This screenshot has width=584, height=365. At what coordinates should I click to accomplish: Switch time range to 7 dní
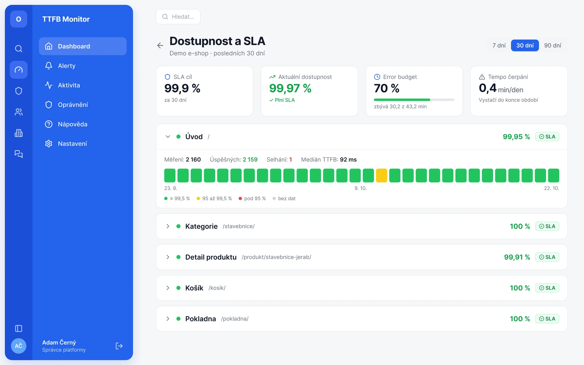tap(499, 45)
